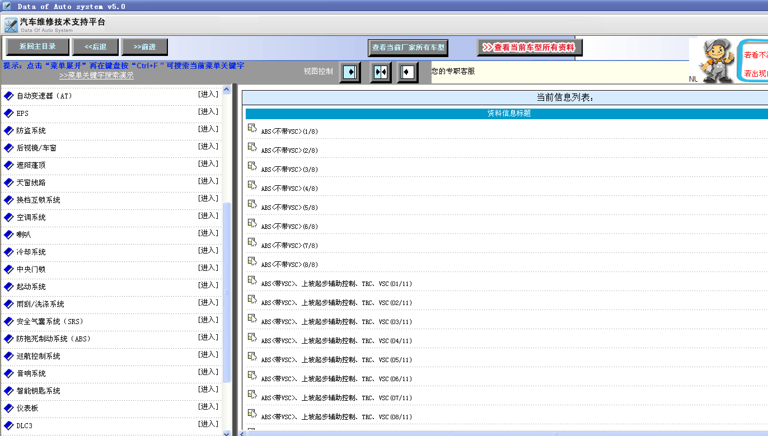Viewport: 768px width, 436px height.
Task: Open ABS<带VSC> TRC、VSC(08/11) entry
Action: 336,417
